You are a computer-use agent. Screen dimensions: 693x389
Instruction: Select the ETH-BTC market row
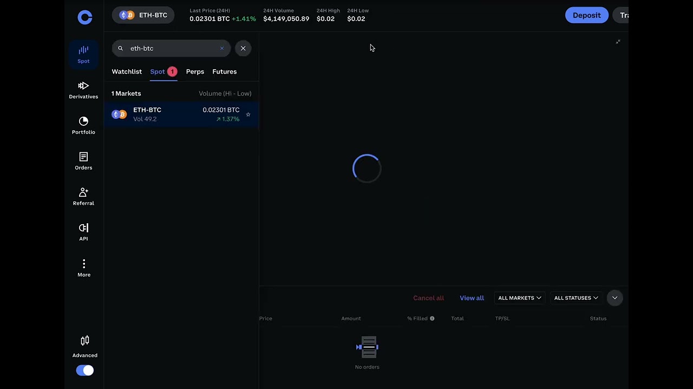tap(181, 115)
